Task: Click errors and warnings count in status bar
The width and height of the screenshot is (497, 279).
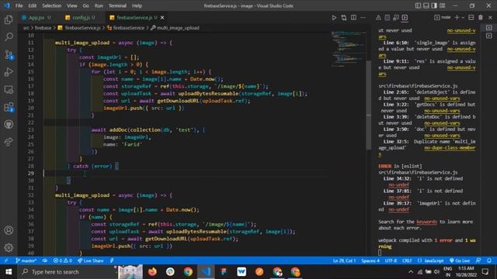Action: tap(62, 260)
